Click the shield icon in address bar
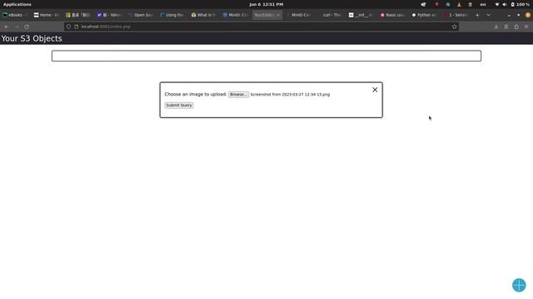Screen dimensions: 533x299 68,27
